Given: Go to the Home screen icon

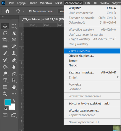Looking at the screenshot, I should click(x=7, y=11).
